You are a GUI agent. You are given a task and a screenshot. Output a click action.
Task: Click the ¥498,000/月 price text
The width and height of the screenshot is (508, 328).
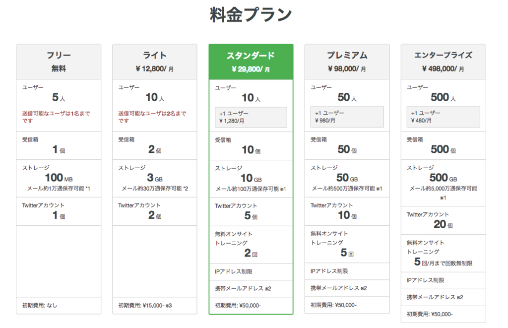[x=443, y=68]
